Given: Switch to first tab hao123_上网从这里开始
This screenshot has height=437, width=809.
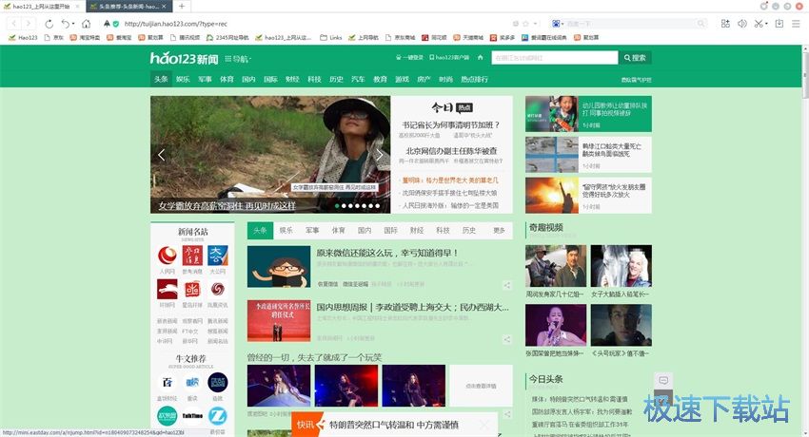Looking at the screenshot, I should [x=41, y=7].
